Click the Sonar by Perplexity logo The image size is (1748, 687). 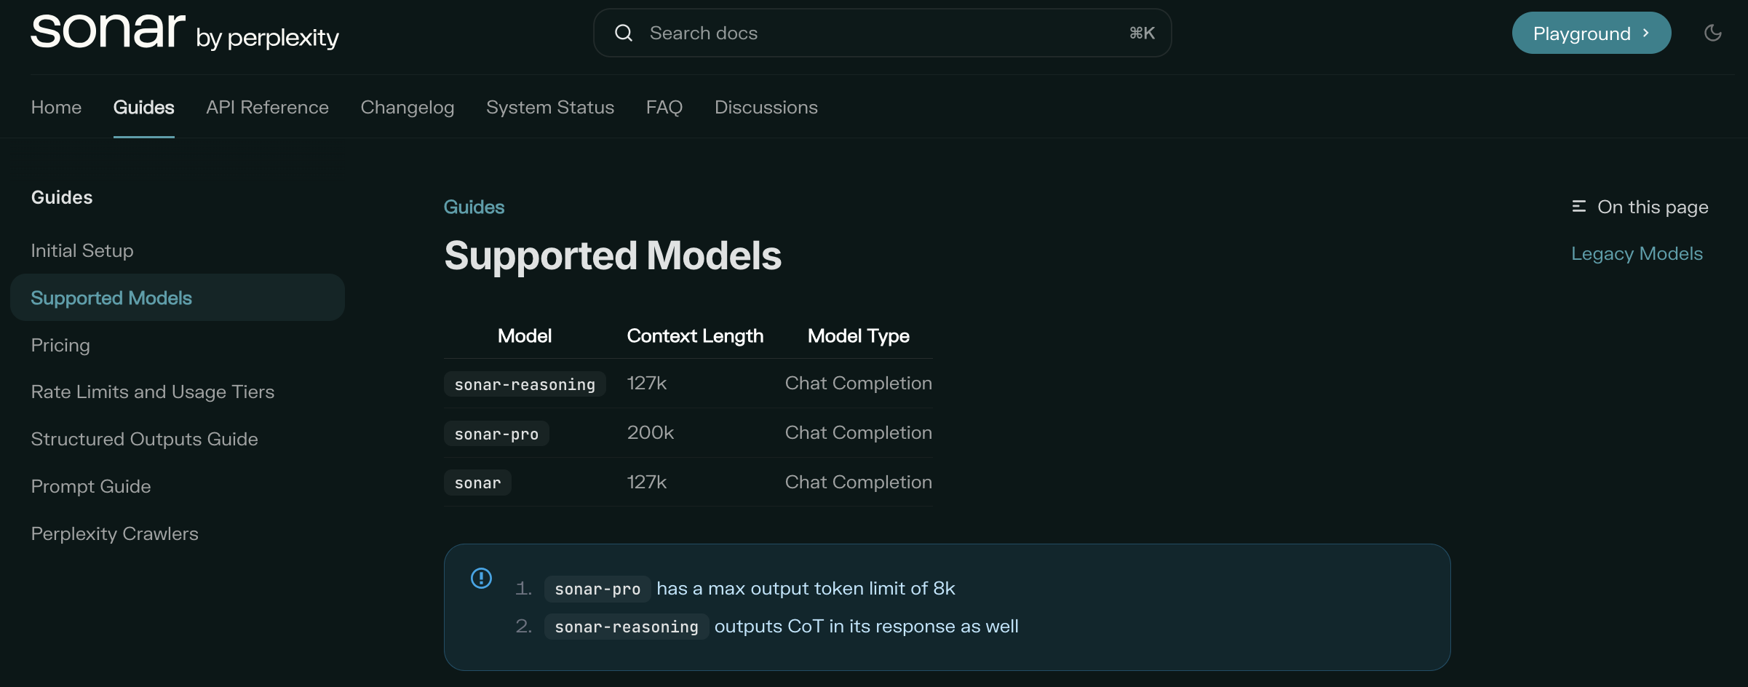184,33
